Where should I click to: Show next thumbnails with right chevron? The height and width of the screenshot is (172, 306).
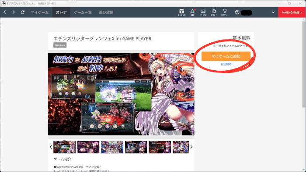191,147
